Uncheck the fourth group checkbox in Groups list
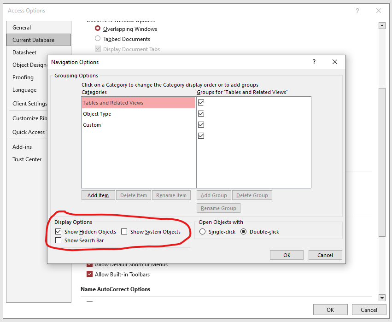 click(201, 135)
